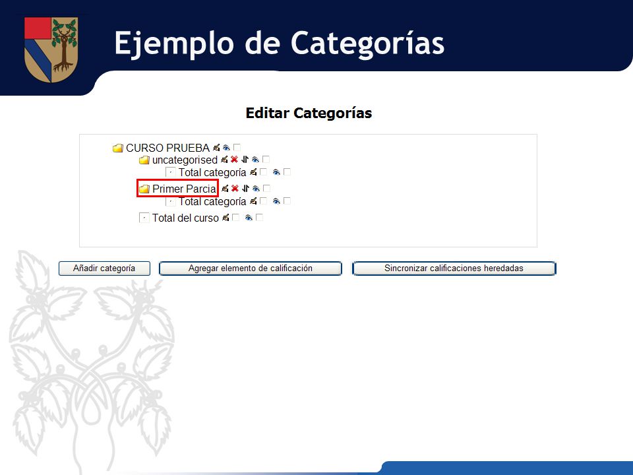This screenshot has height=475, width=633.
Task: Tick the box in uncategorised row
Action: pyautogui.click(x=266, y=160)
